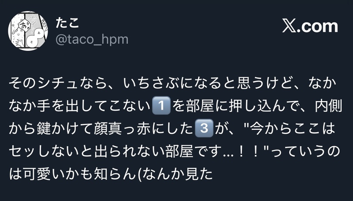
Task: Select the word いちさぶ in the post
Action: pyautogui.click(x=152, y=83)
